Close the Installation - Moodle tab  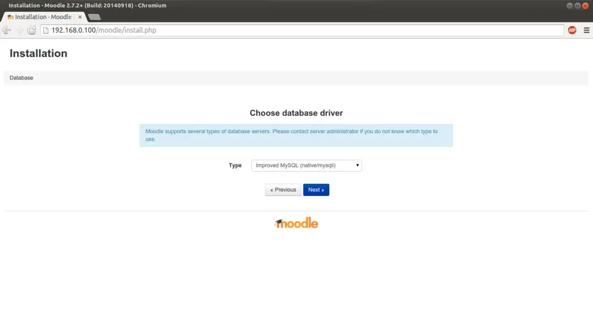[80, 17]
